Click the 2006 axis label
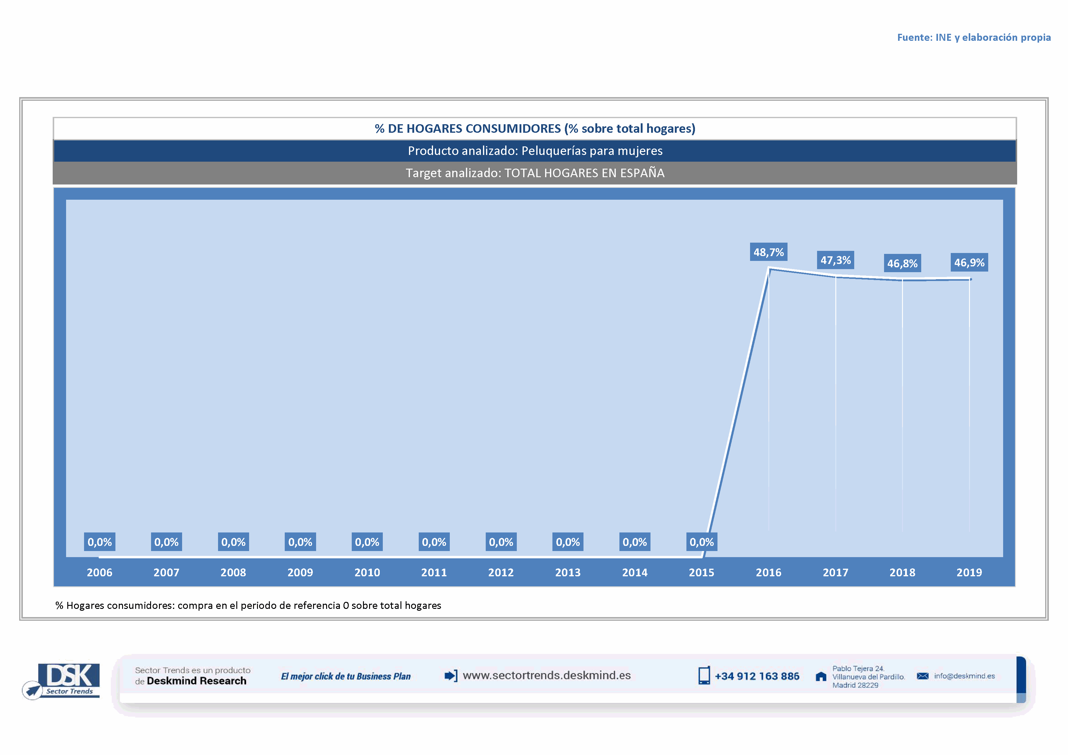 pos(100,572)
